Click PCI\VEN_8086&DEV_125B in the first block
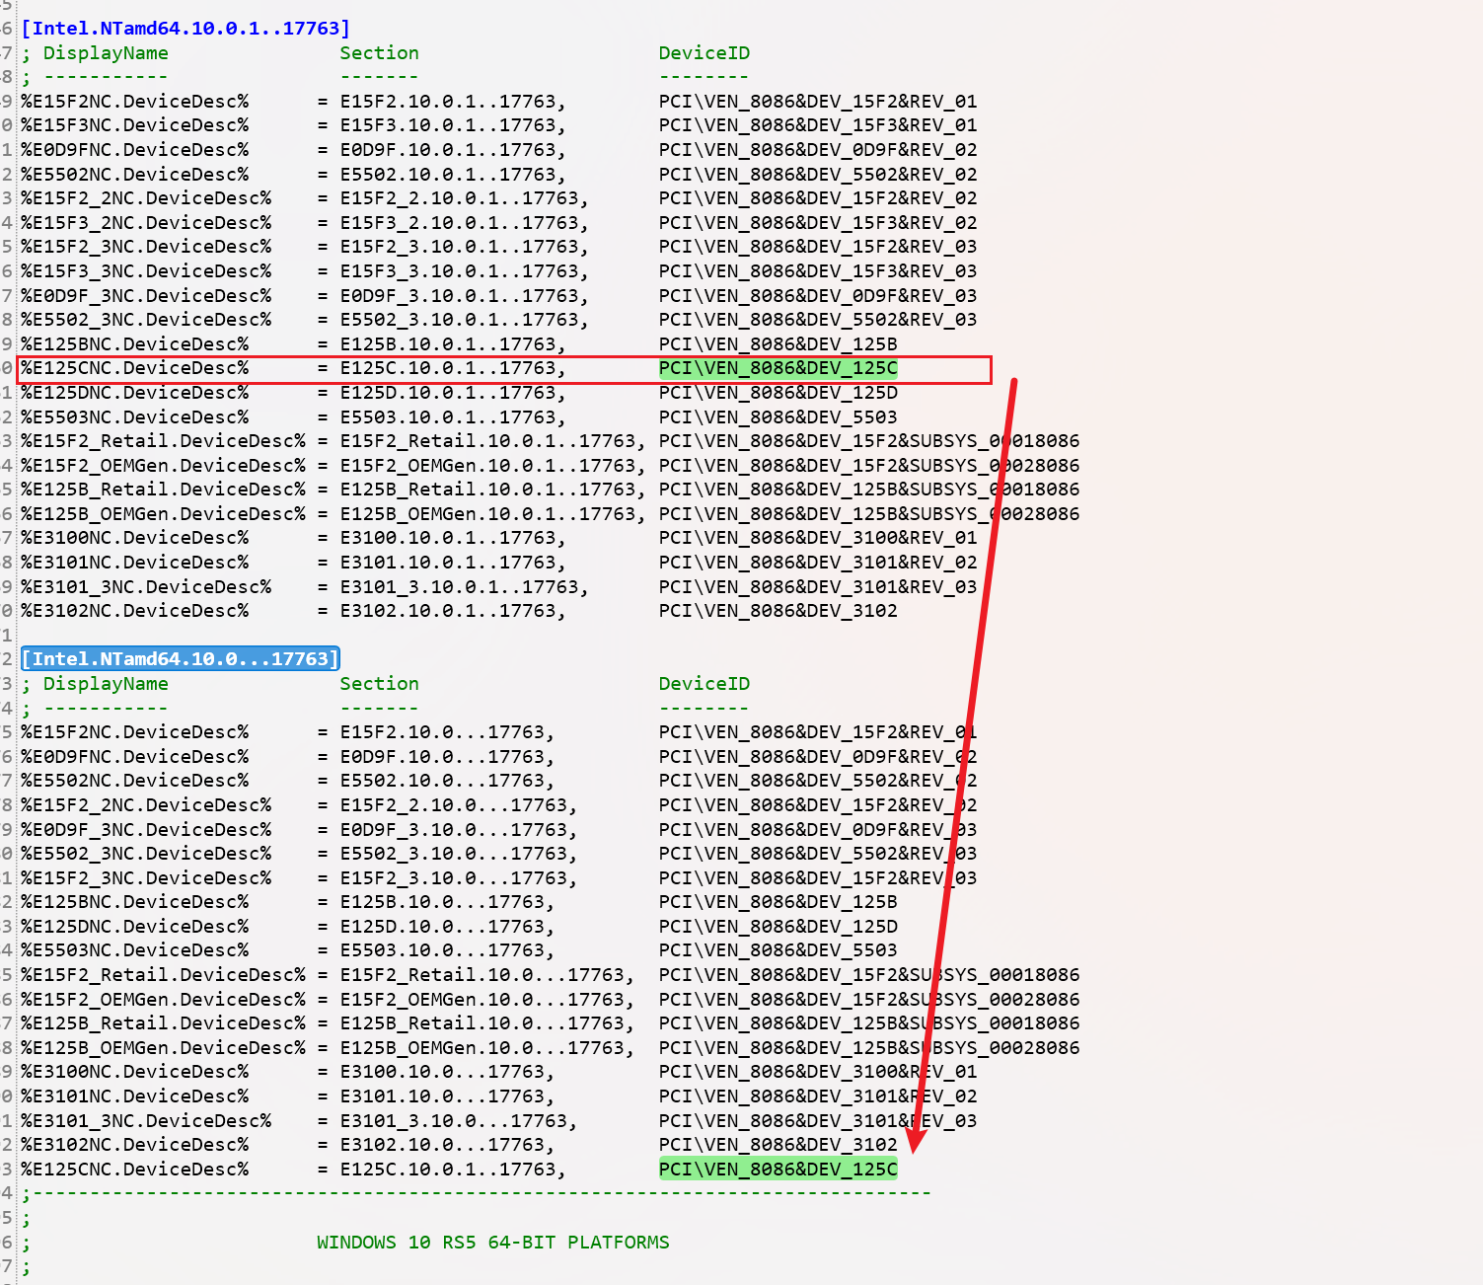The image size is (1483, 1285). (779, 344)
